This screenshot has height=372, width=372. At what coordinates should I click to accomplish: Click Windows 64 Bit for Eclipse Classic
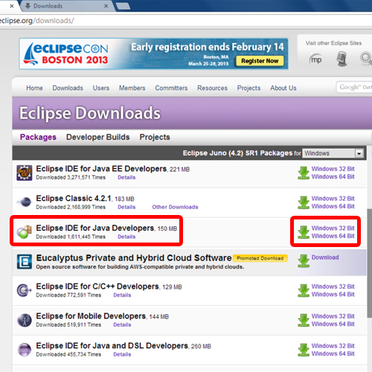click(333, 206)
